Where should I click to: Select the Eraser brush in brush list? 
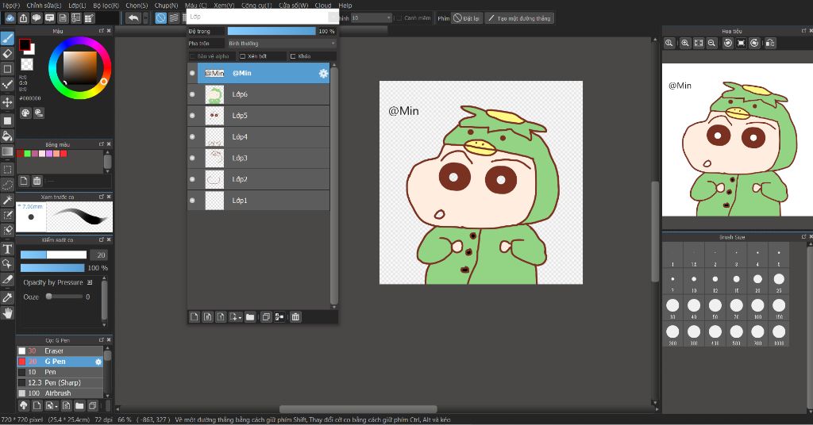click(x=60, y=351)
